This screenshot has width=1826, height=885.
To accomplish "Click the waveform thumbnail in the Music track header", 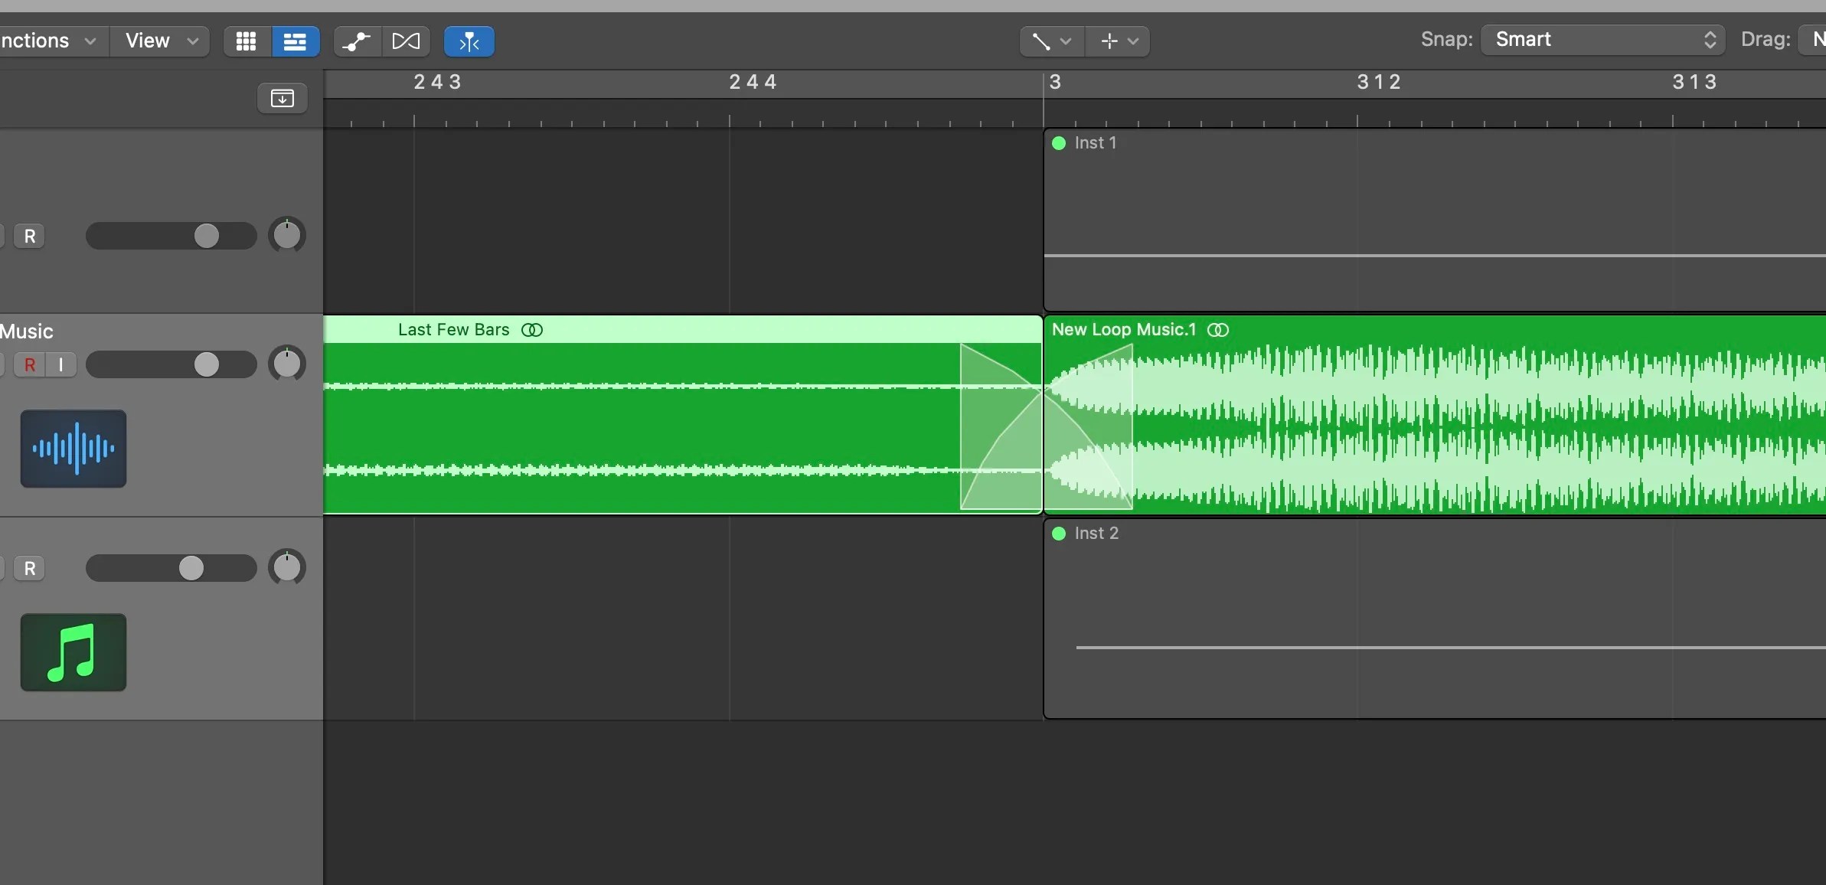I will pos(72,449).
